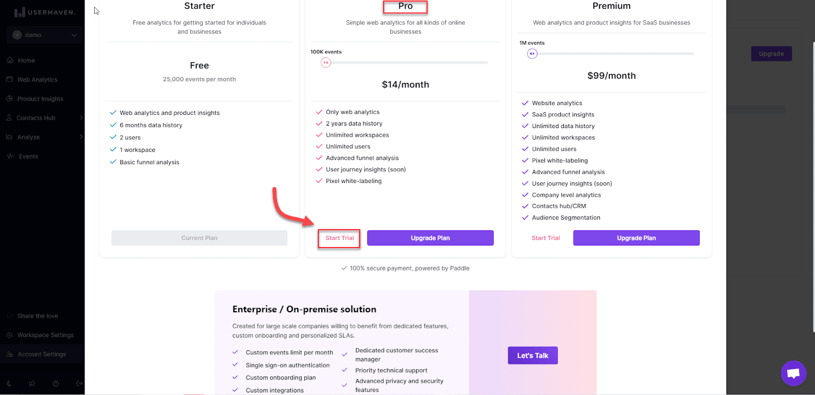Click the Events pulse icon

10,156
